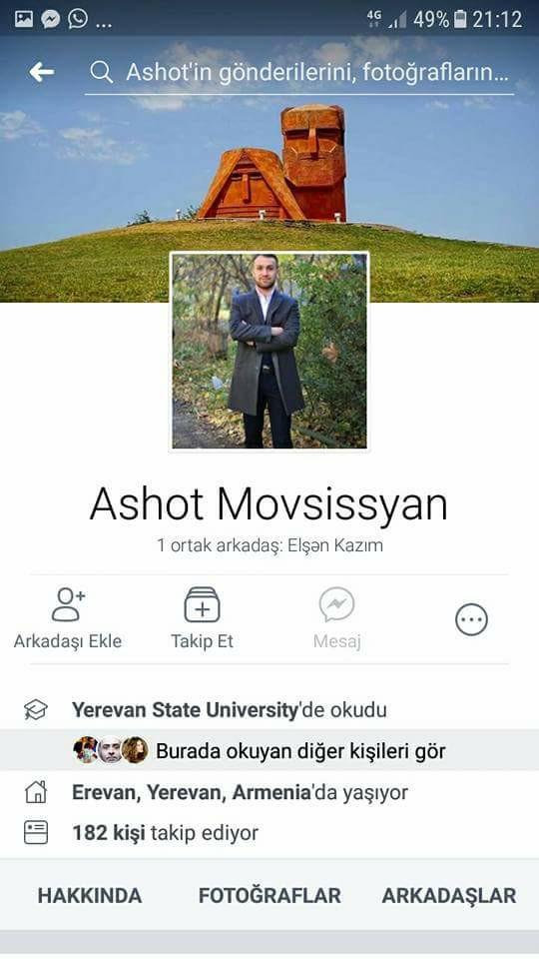Tap the house location icon
Image resolution: width=539 pixels, height=959 pixels.
pos(36,792)
